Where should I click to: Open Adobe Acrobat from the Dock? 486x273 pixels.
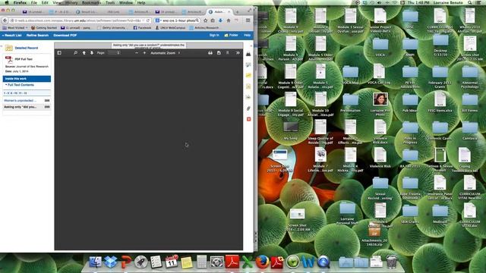[x=232, y=262]
